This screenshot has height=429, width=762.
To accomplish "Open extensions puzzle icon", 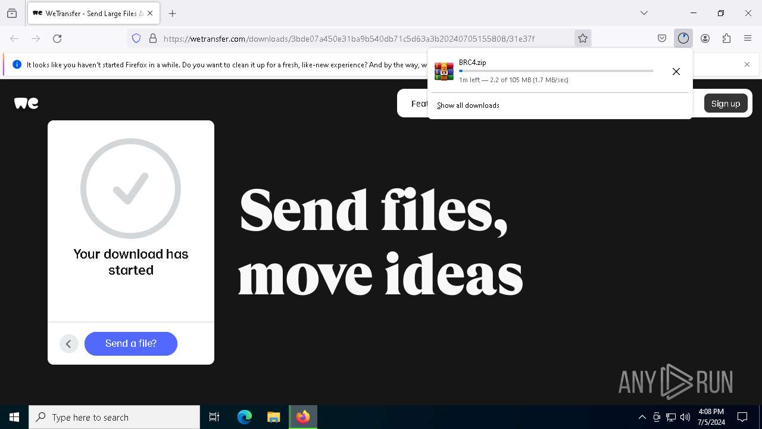I will click(726, 38).
